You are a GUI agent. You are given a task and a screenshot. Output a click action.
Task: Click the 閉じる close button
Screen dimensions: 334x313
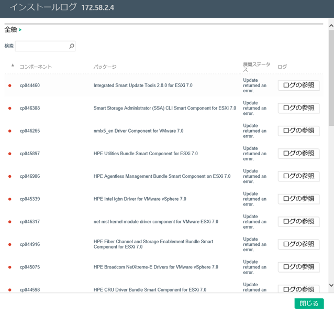click(309, 304)
